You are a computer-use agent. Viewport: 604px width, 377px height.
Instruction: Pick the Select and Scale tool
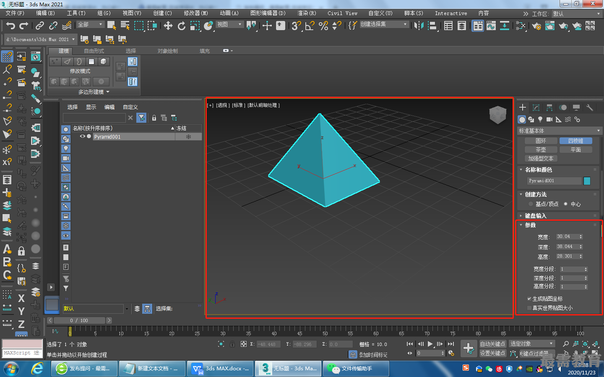tap(195, 26)
